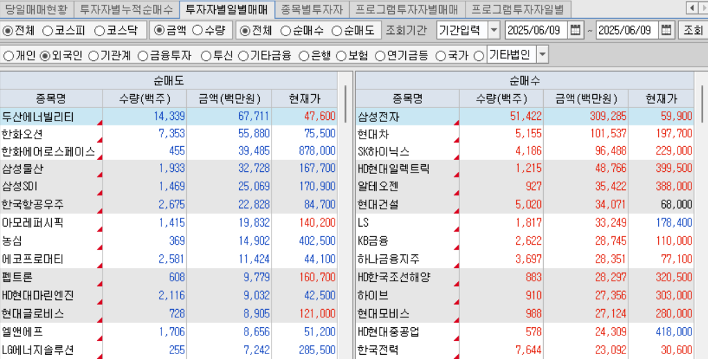This screenshot has width=708, height=359.
Task: Select the 외국인 investor radio button
Action: tap(45, 56)
